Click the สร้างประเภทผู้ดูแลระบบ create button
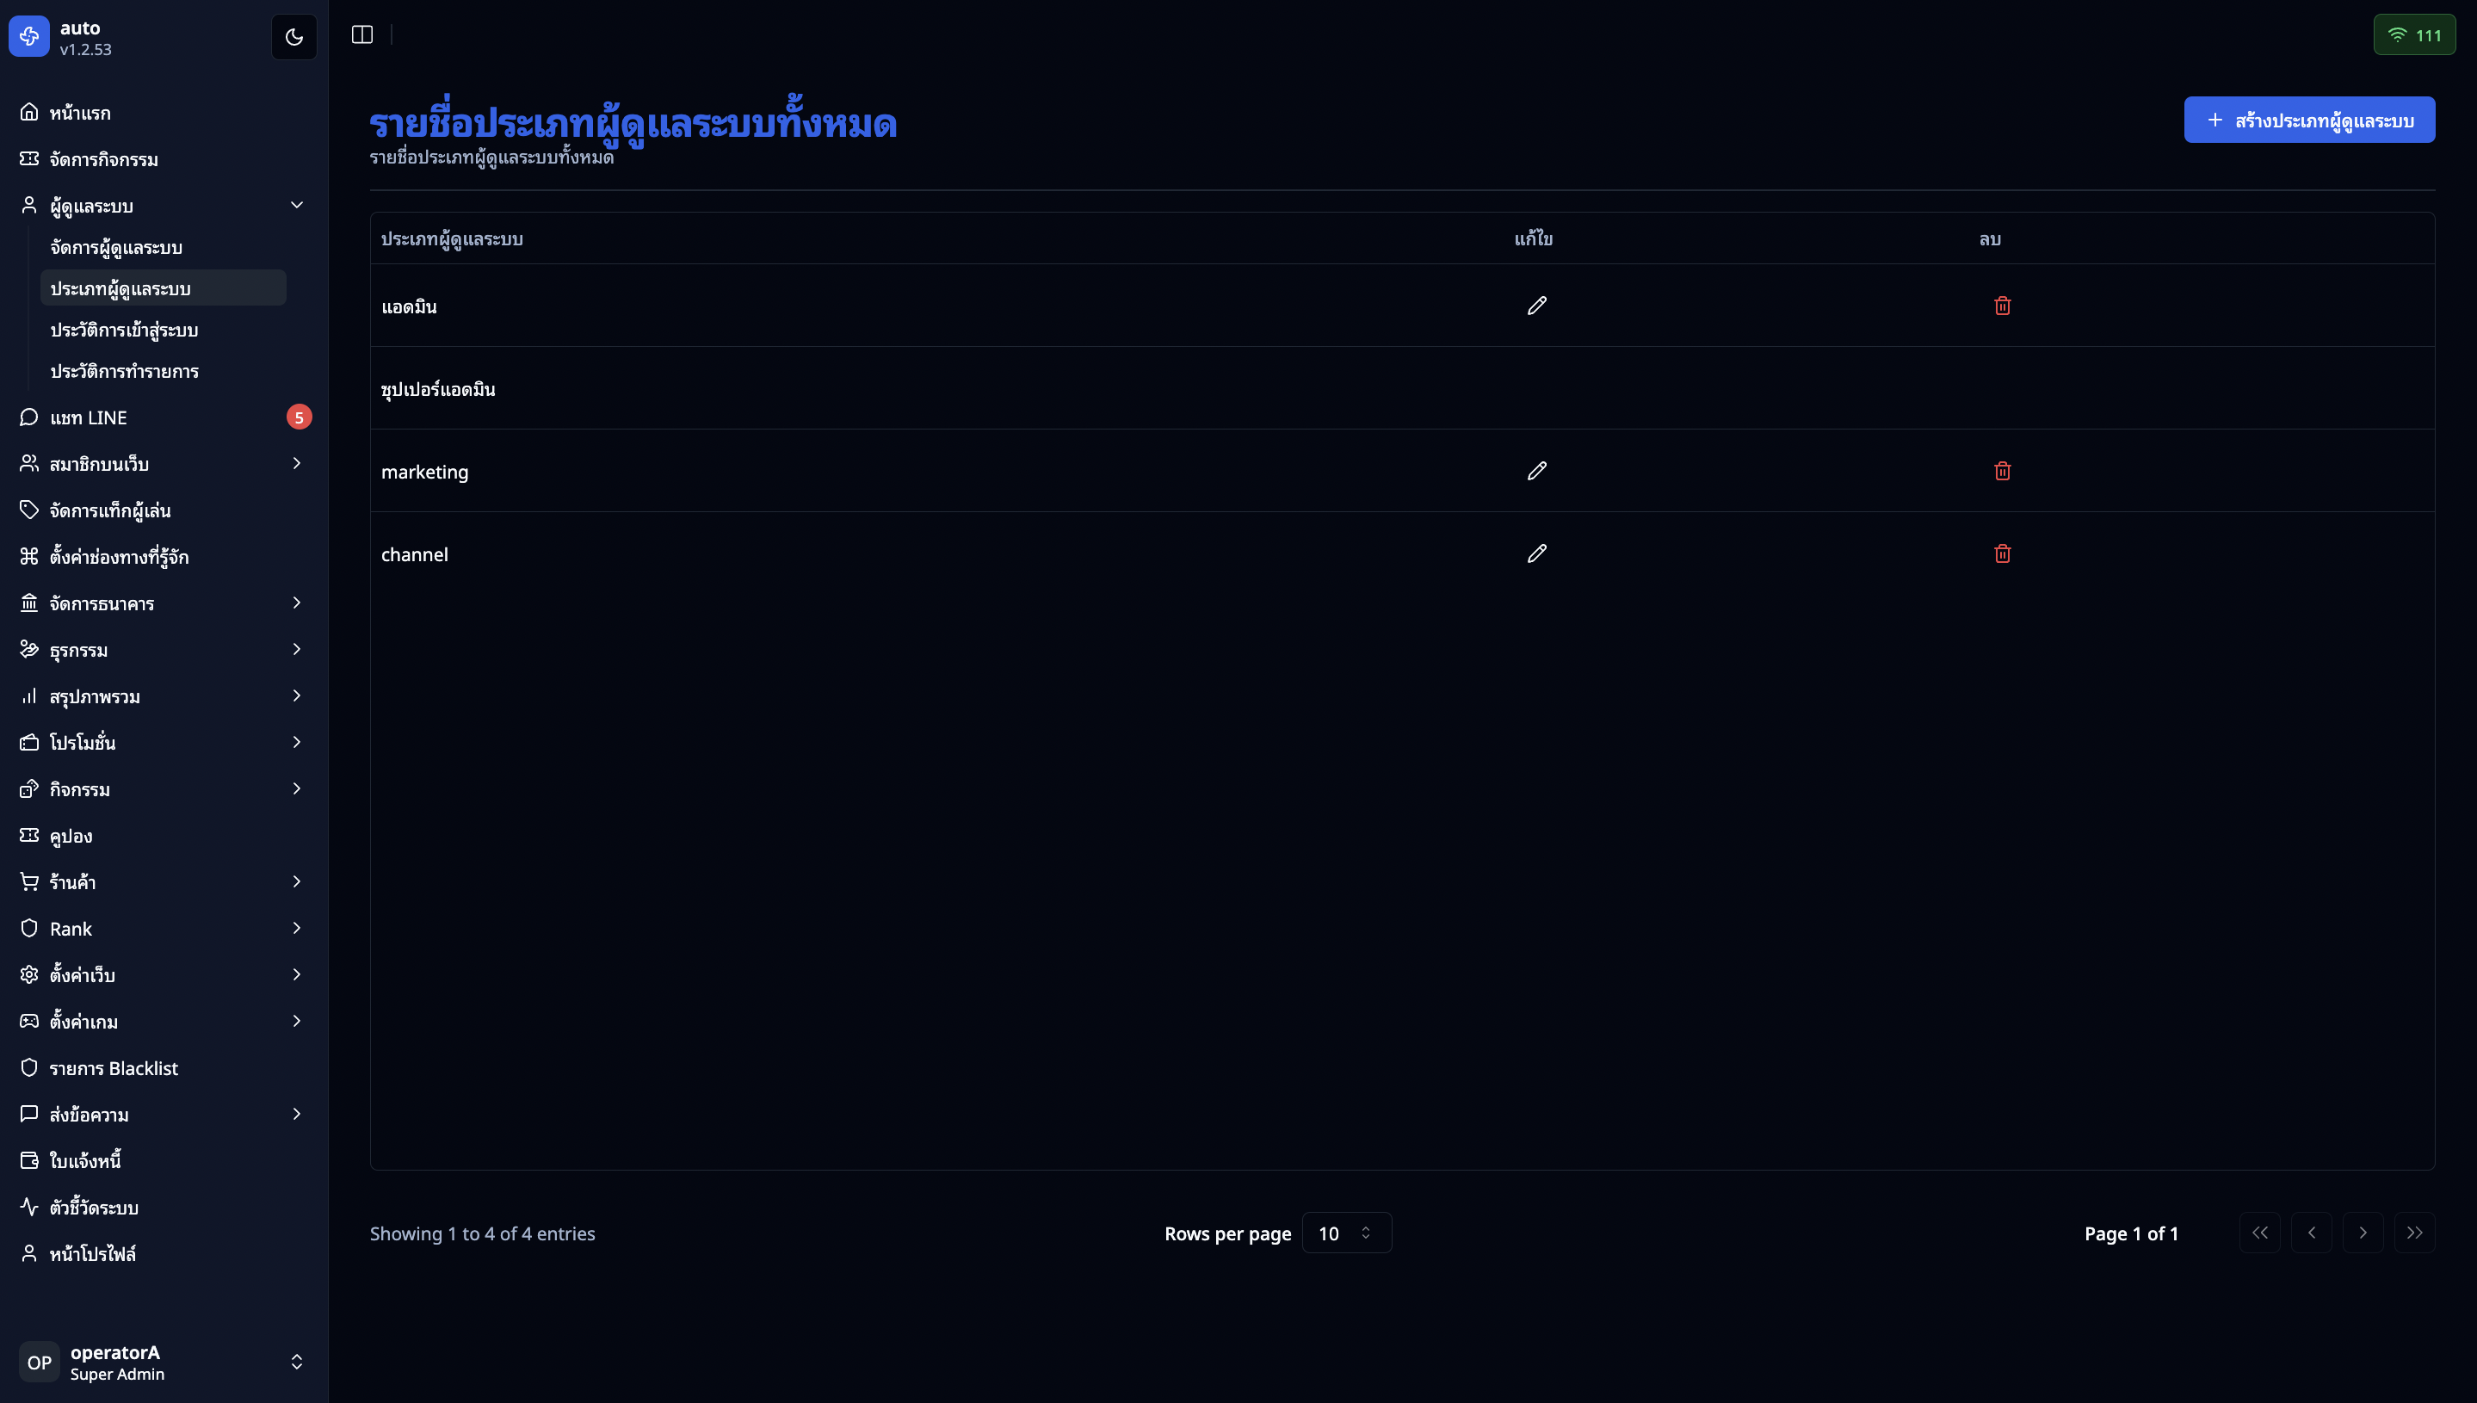2477x1403 pixels. click(2308, 121)
